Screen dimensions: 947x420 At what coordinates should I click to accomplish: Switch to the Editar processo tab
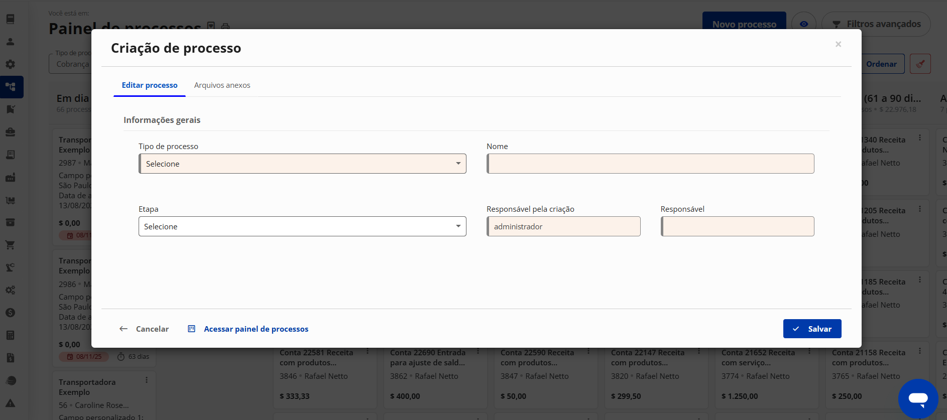(150, 85)
